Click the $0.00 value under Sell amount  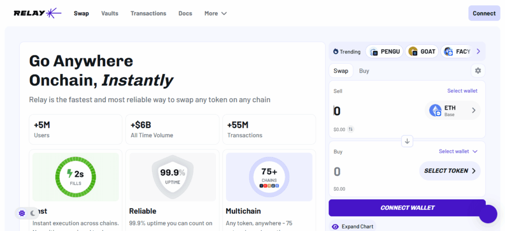coord(339,129)
